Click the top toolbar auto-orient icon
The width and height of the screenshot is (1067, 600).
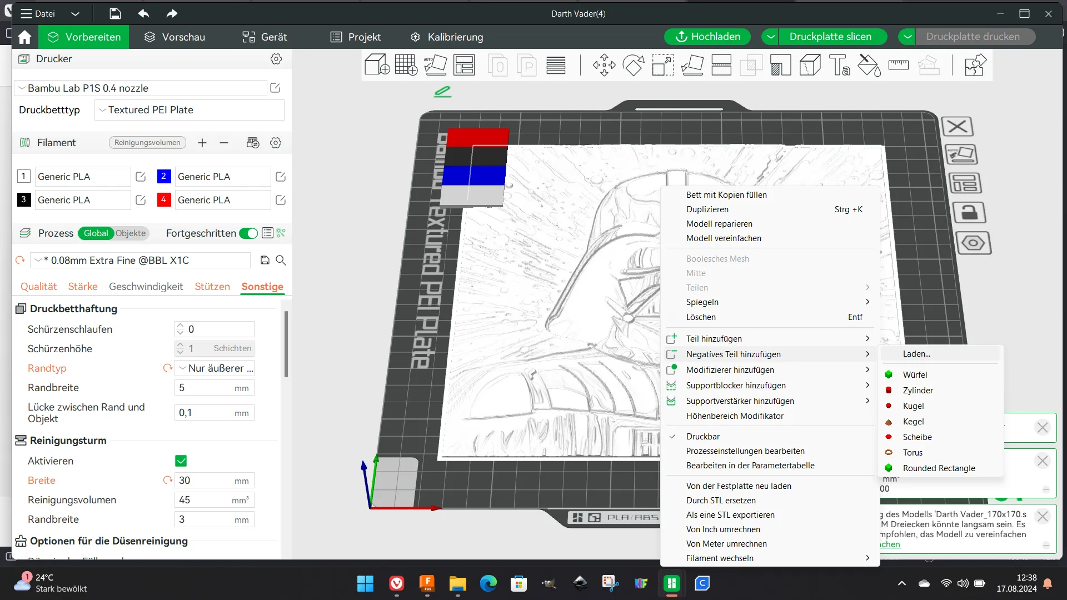435,65
